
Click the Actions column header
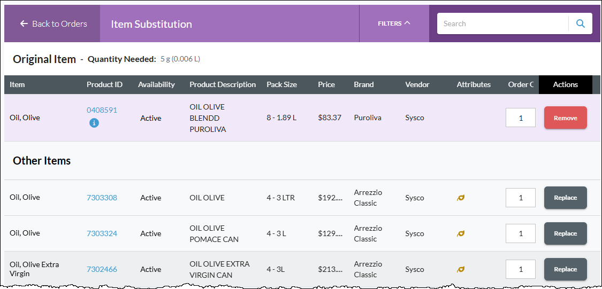566,85
